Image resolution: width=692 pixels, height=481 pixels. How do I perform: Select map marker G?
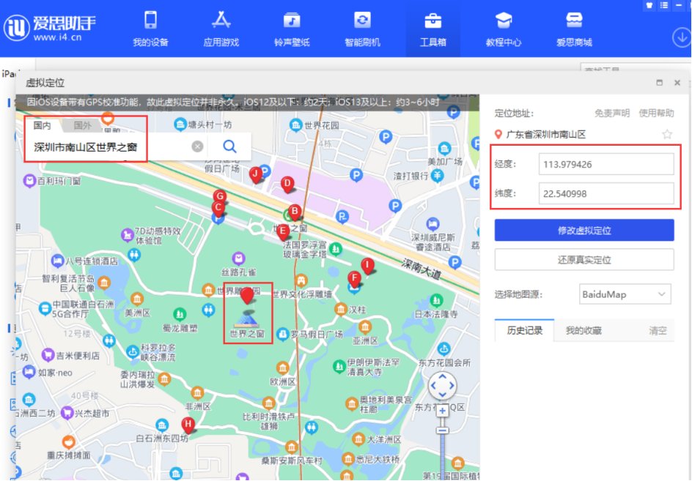coord(220,196)
